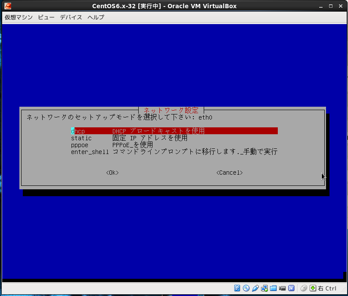Click the mouse integration status icon
The image size is (348, 296).
[304, 288]
